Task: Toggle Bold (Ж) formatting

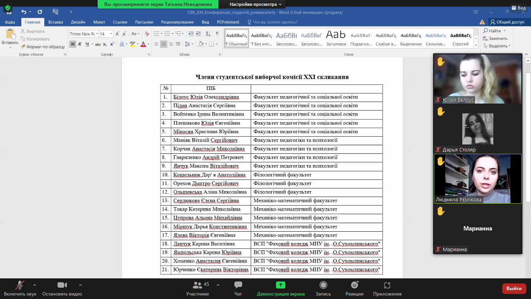Action: 73,44
